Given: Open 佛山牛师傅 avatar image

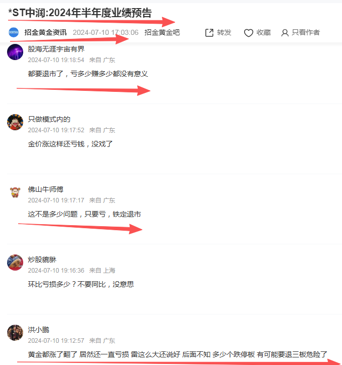Looking at the screenshot, I should click(x=15, y=192).
